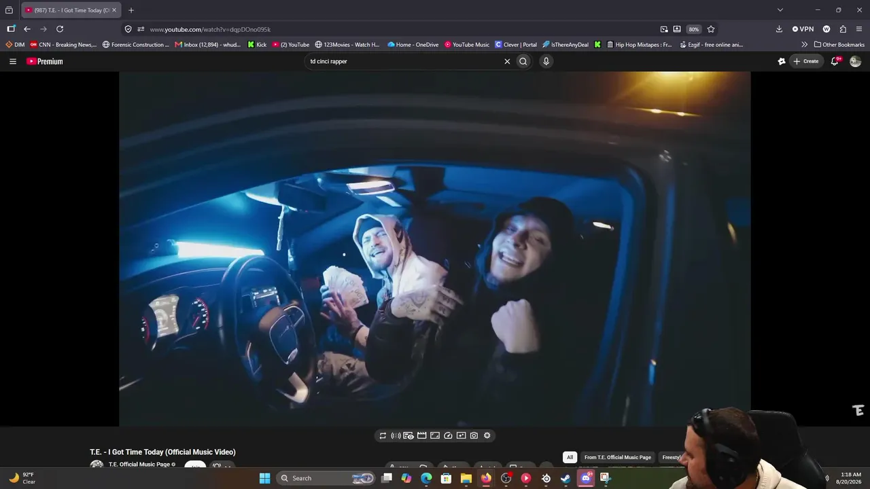The height and width of the screenshot is (489, 870).
Task: Open File Explorer from the taskbar
Action: point(466,478)
